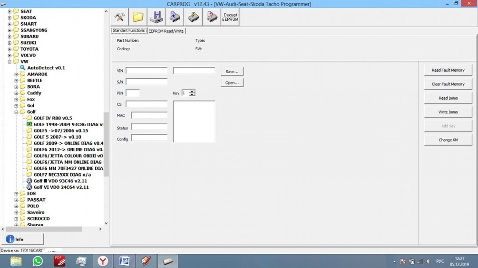Expand the SEAT tree folder
Image resolution: width=478 pixels, height=268 pixels.
(10, 11)
